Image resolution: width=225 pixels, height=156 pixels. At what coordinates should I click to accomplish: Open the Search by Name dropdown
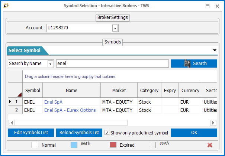point(50,64)
